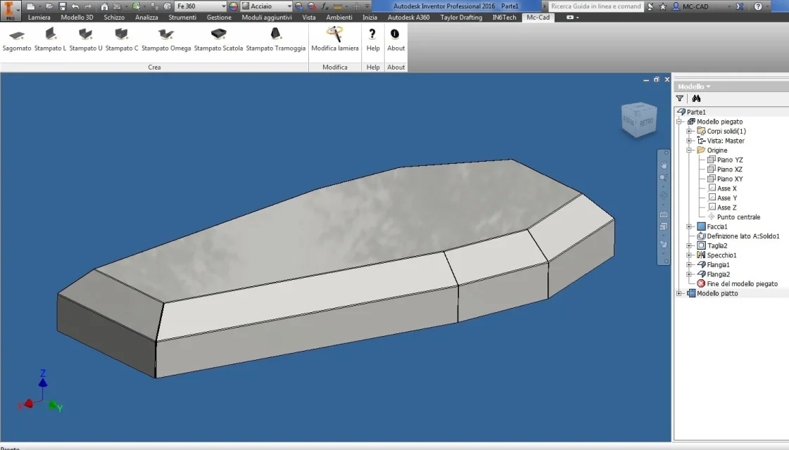Activate the Stampato Omega tool

tap(166, 39)
